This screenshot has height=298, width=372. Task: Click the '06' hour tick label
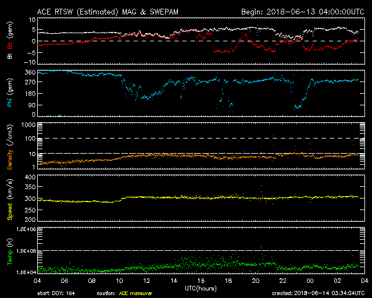65,281
